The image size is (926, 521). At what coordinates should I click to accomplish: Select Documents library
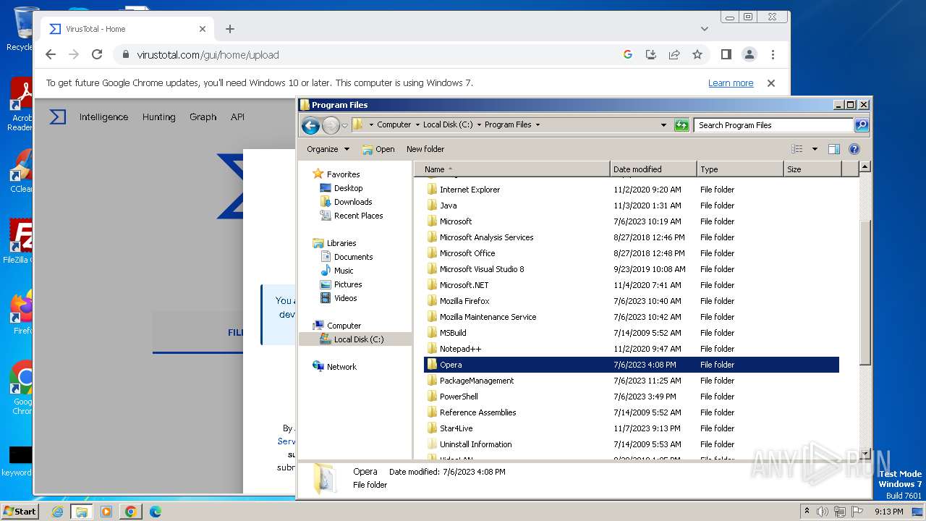(x=353, y=257)
